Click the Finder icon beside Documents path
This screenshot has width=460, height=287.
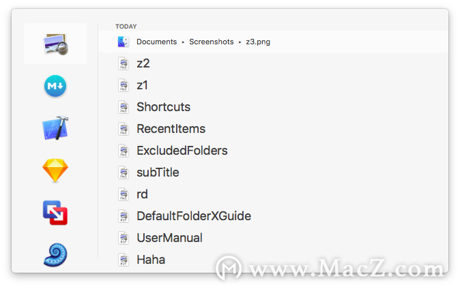pyautogui.click(x=124, y=42)
